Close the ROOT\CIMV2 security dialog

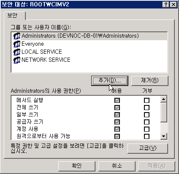point(174,5)
